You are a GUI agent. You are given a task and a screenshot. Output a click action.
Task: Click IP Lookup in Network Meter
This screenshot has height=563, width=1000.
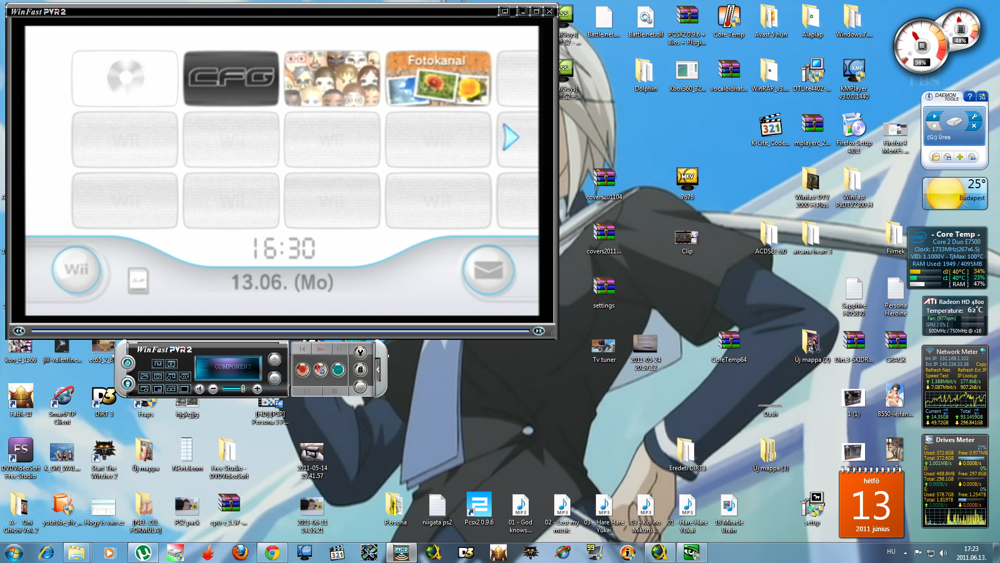pyautogui.click(x=967, y=376)
